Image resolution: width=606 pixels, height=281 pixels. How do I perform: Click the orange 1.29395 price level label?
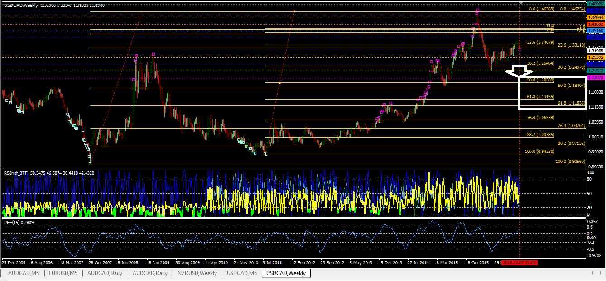(595, 57)
